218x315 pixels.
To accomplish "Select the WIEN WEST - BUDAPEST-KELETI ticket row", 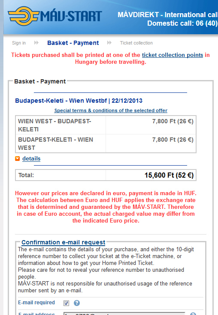I will coord(106,125).
